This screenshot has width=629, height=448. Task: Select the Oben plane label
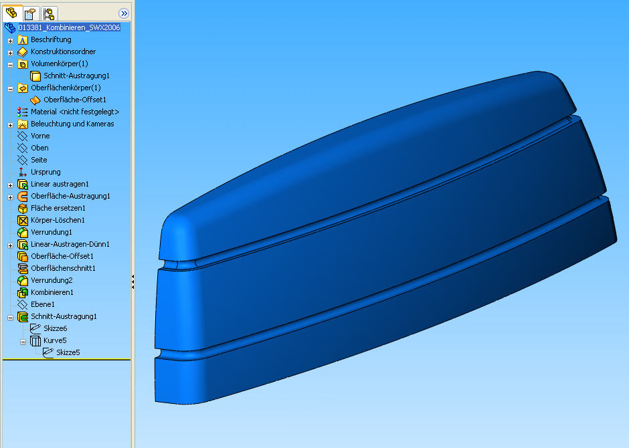39,148
